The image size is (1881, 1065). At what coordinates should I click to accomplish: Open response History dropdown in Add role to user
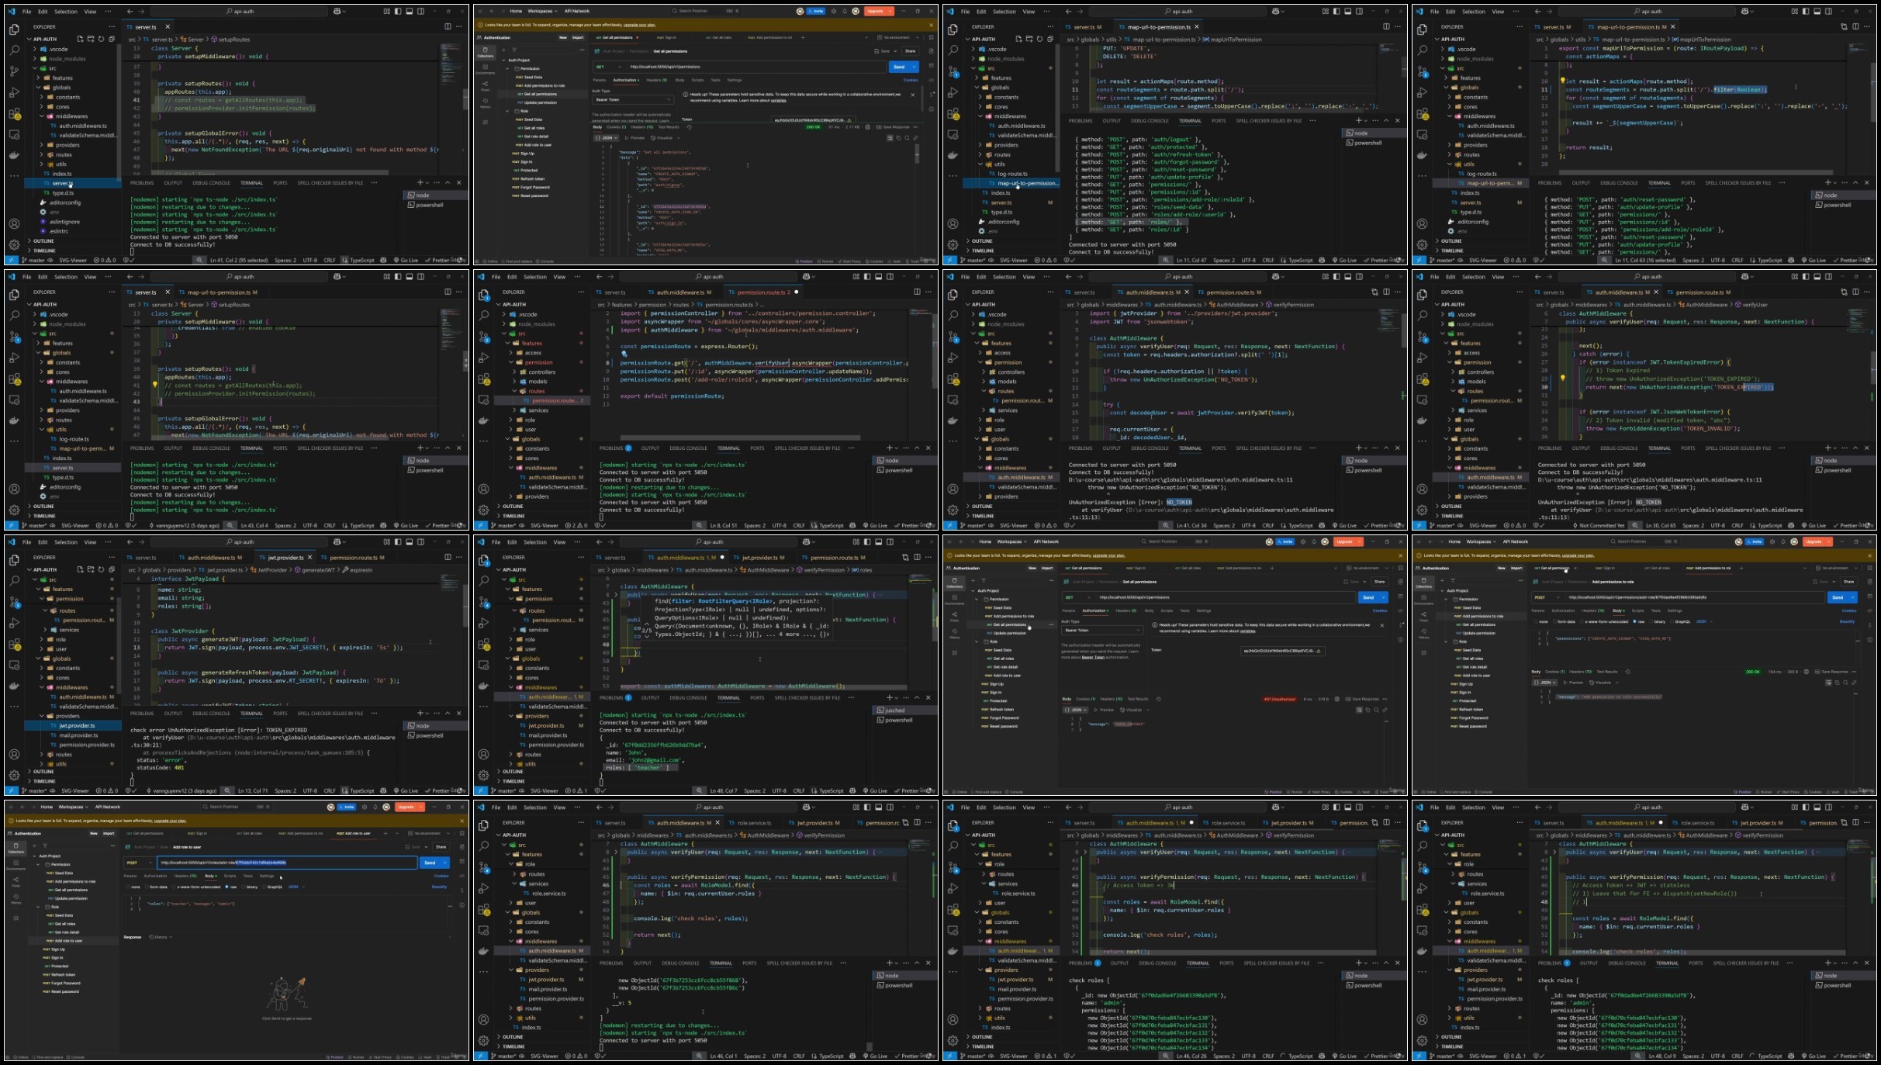click(161, 937)
